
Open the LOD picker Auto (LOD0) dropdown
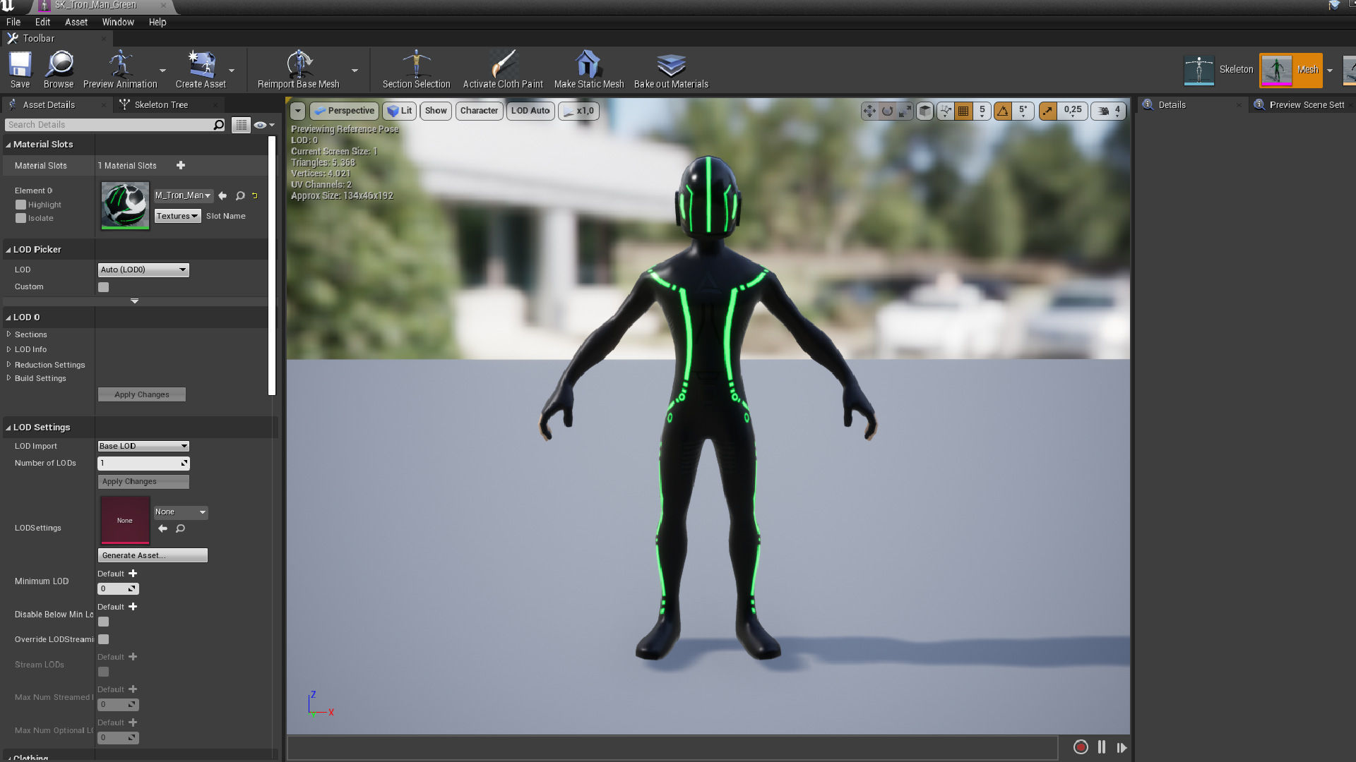coord(143,270)
